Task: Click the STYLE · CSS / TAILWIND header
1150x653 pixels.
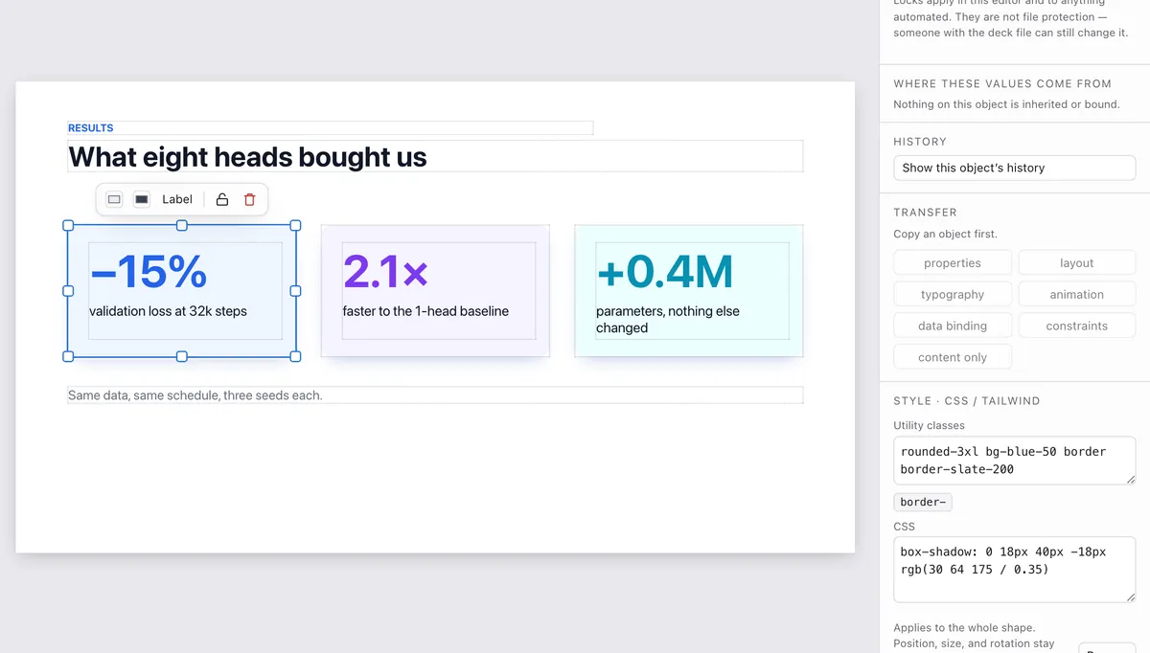Action: pyautogui.click(x=966, y=401)
